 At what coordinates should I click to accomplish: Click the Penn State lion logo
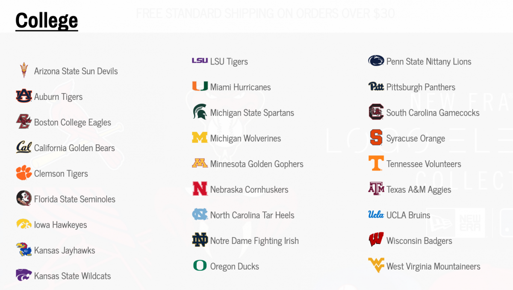coord(376,61)
